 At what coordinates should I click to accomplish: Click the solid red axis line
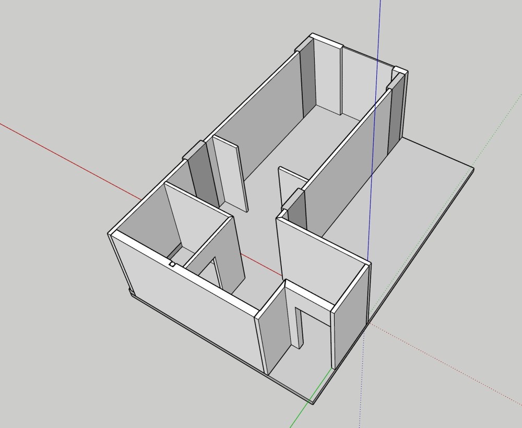click(70, 162)
